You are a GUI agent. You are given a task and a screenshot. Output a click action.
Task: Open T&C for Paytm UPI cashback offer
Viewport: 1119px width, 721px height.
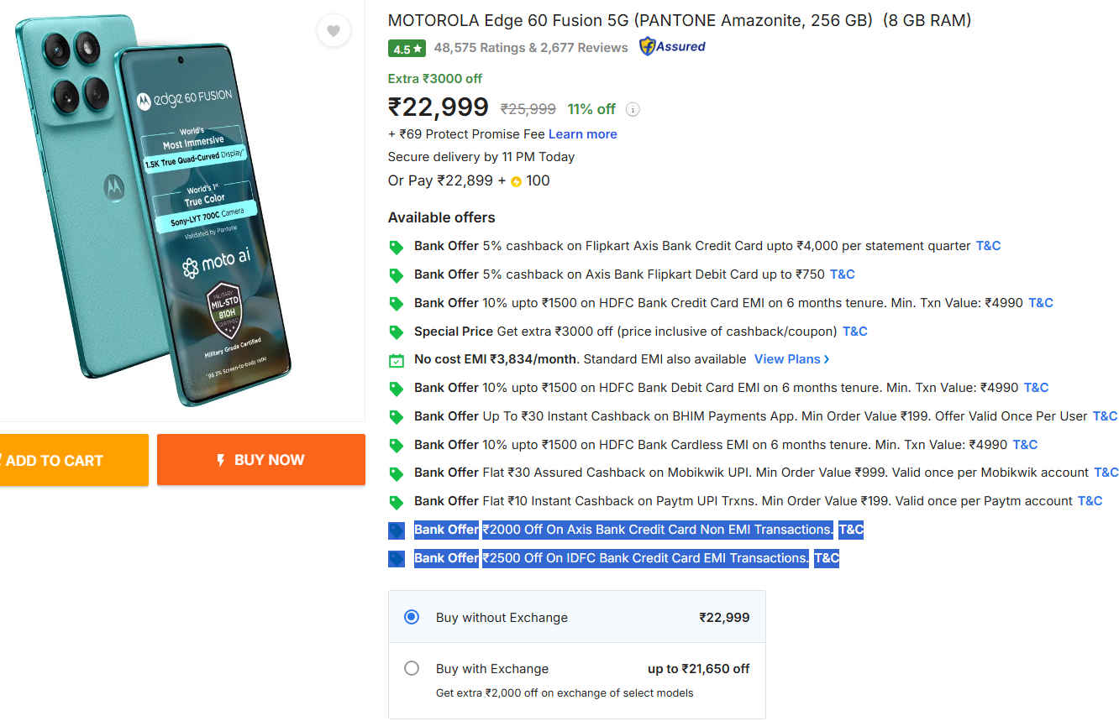tap(1090, 501)
